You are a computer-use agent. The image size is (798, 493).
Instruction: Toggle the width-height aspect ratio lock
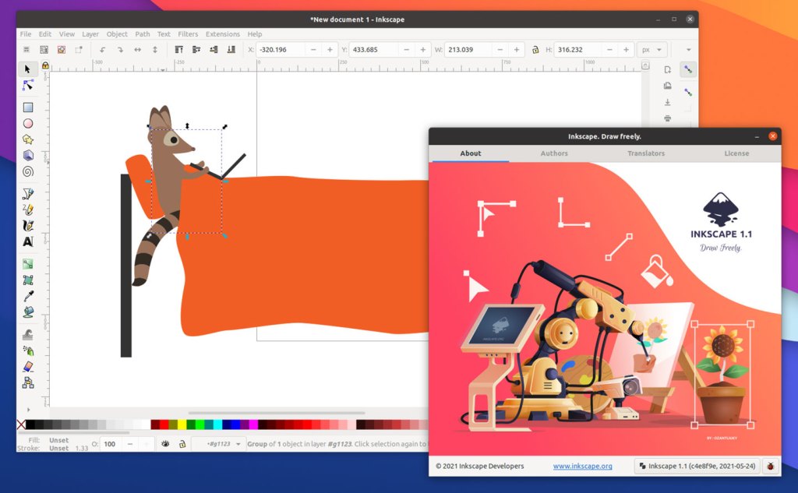coord(535,49)
